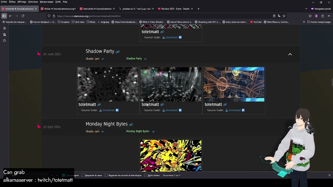Open yellow abstract Monday Night Bytes thumbnail

click(171, 156)
